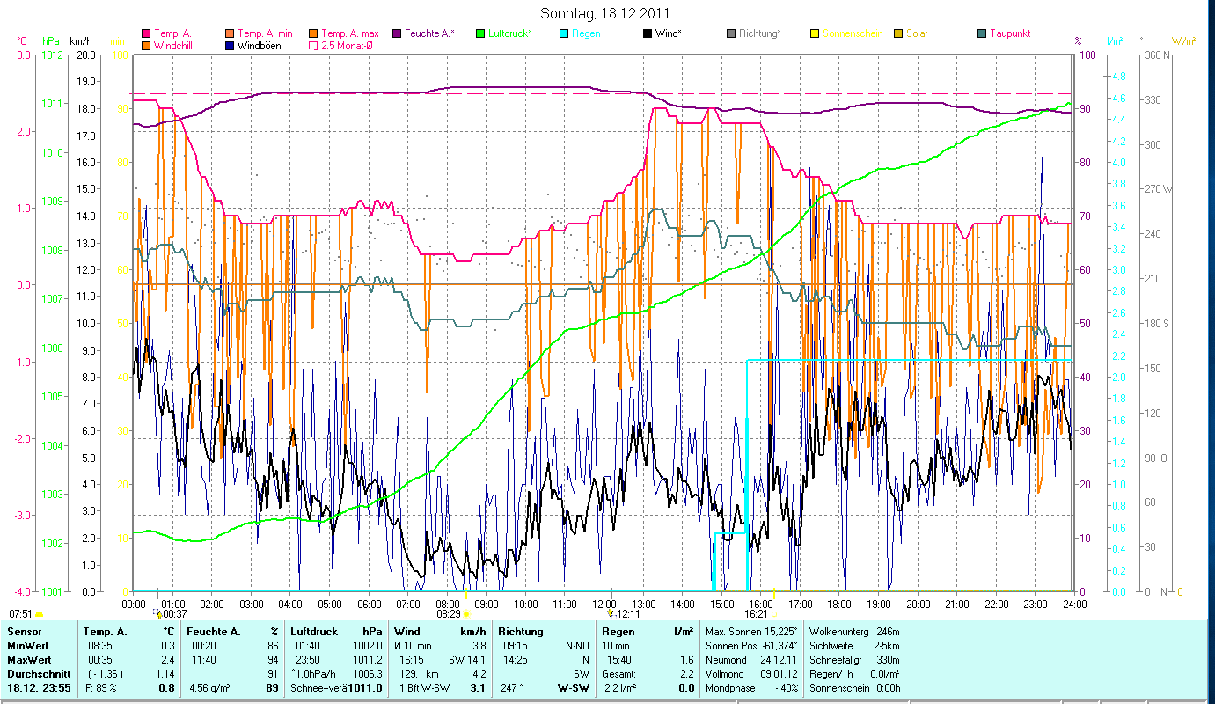Image resolution: width=1215 pixels, height=704 pixels.
Task: Select the Feuchte A.* legend label
Action: (430, 33)
